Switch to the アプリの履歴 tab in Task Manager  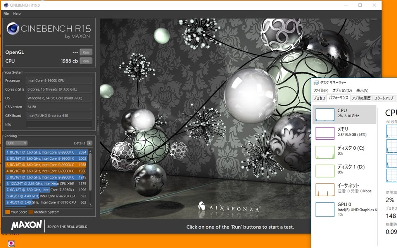(x=361, y=98)
